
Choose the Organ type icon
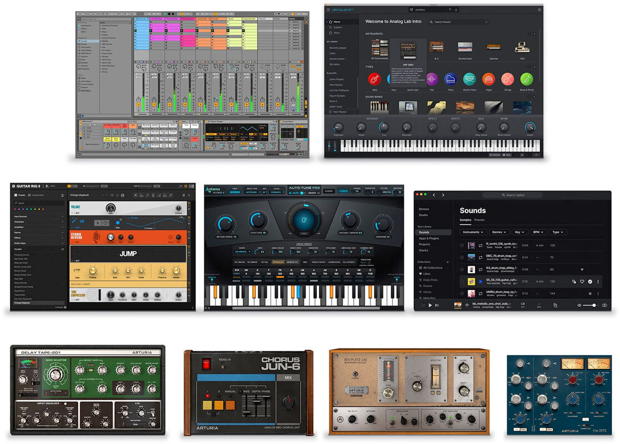click(488, 79)
